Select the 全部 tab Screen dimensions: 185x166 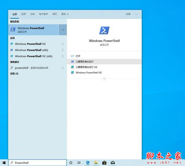pos(14,14)
